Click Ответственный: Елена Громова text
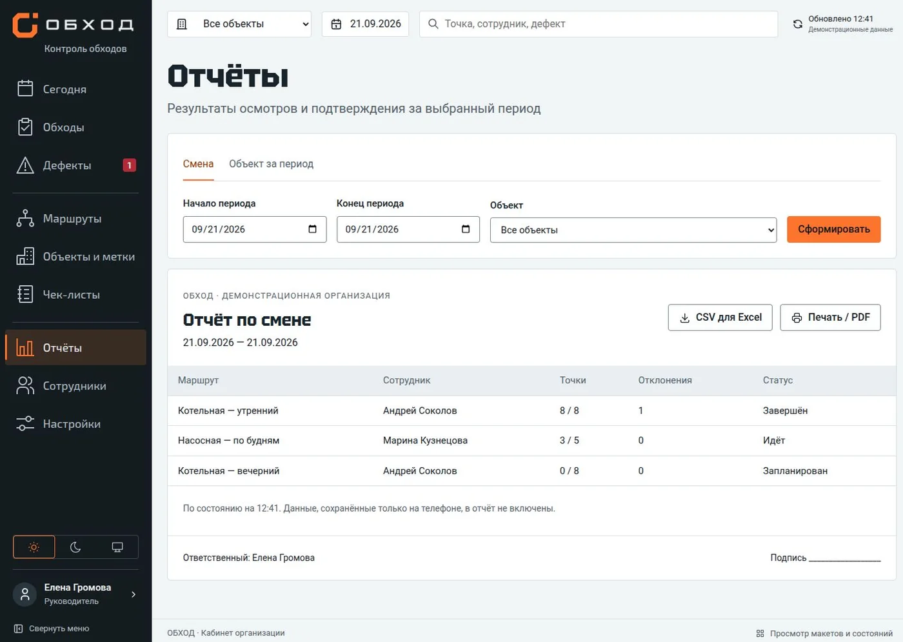Screen dimensions: 903x642 tap(249, 557)
